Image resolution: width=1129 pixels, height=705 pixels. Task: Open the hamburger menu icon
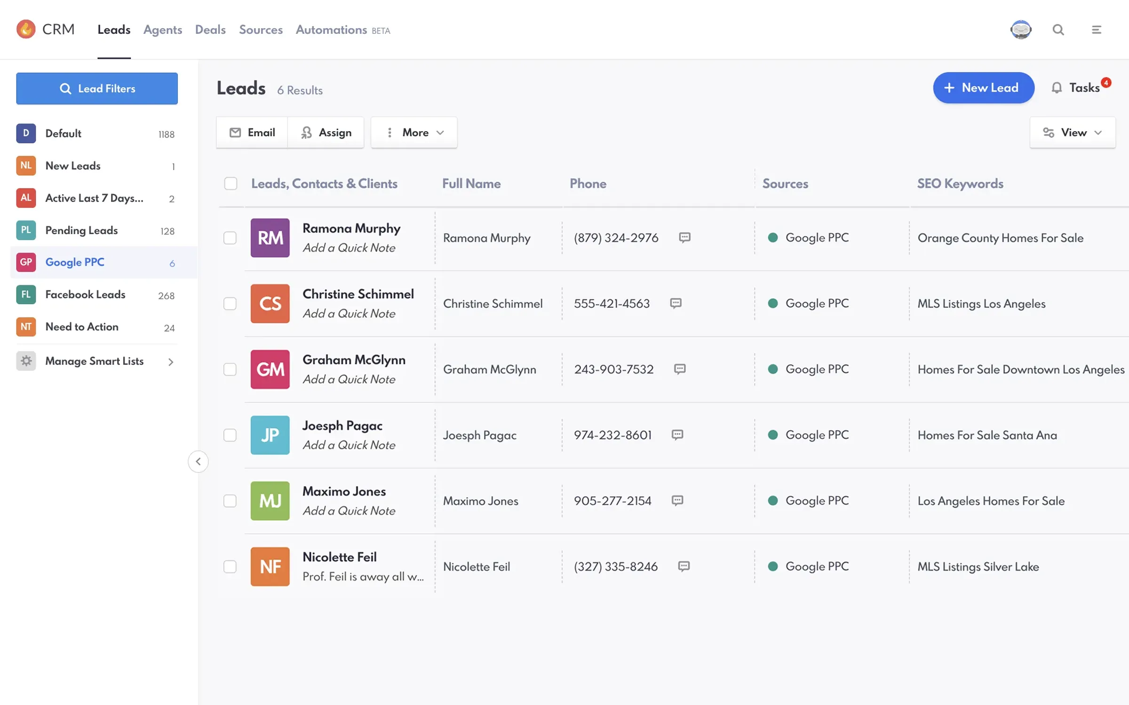click(1097, 30)
